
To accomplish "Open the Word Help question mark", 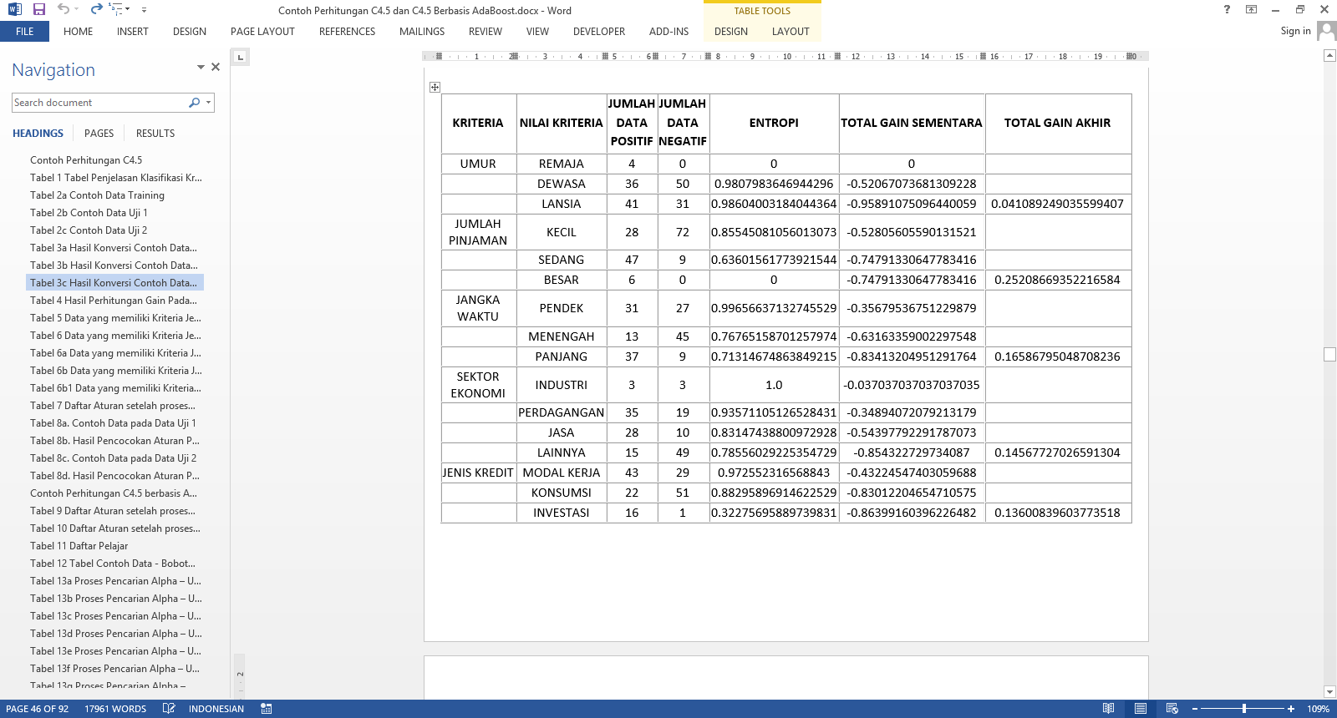I will point(1227,9).
